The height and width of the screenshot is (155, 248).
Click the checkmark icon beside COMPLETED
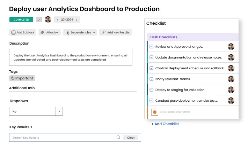point(39,20)
